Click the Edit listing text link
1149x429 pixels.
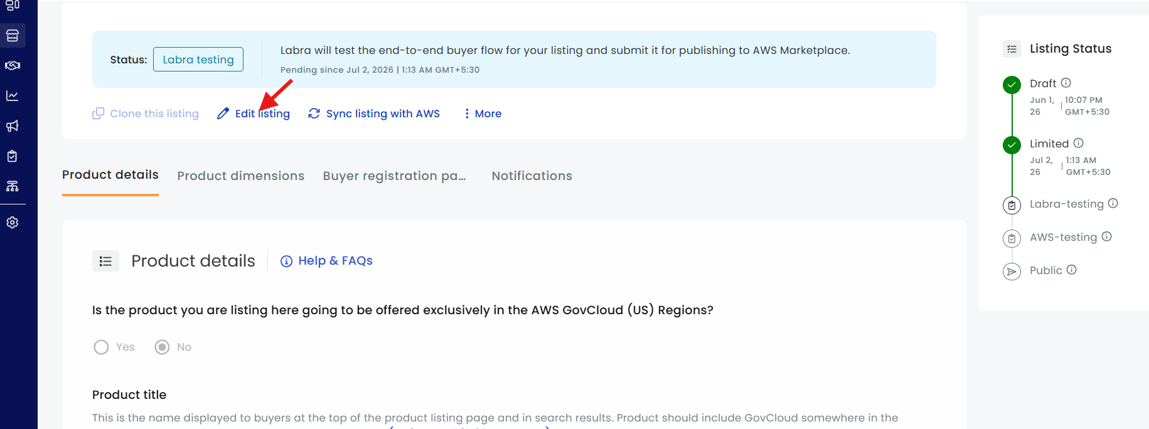coord(262,114)
